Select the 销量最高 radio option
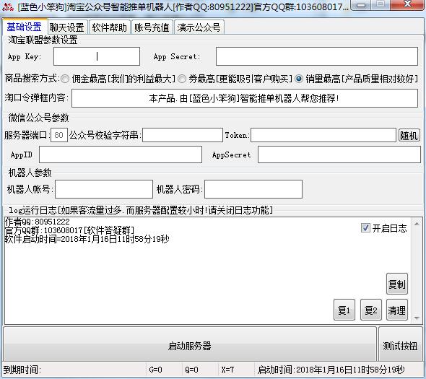The image size is (426, 379). [x=299, y=79]
